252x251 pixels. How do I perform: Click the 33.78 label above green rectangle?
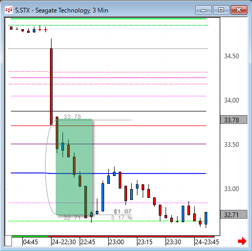pos(72,117)
